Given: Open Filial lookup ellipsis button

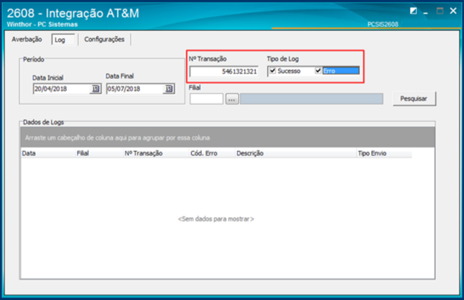Looking at the screenshot, I should 232,99.
